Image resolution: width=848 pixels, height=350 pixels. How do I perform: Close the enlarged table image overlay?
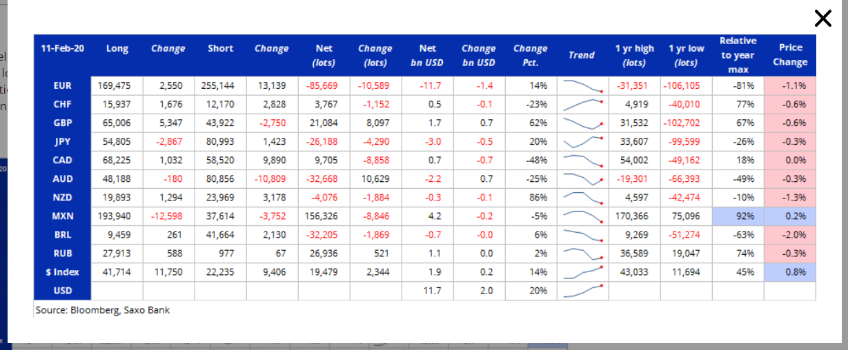[x=822, y=18]
